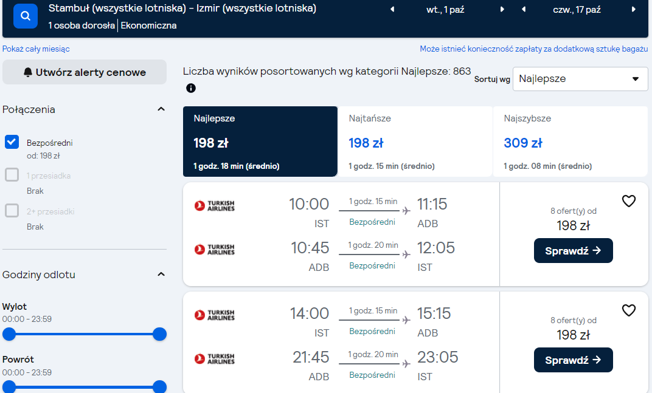The image size is (652, 393).
Task: Open the Sortuj wg Najlepsze dropdown
Action: click(x=580, y=79)
